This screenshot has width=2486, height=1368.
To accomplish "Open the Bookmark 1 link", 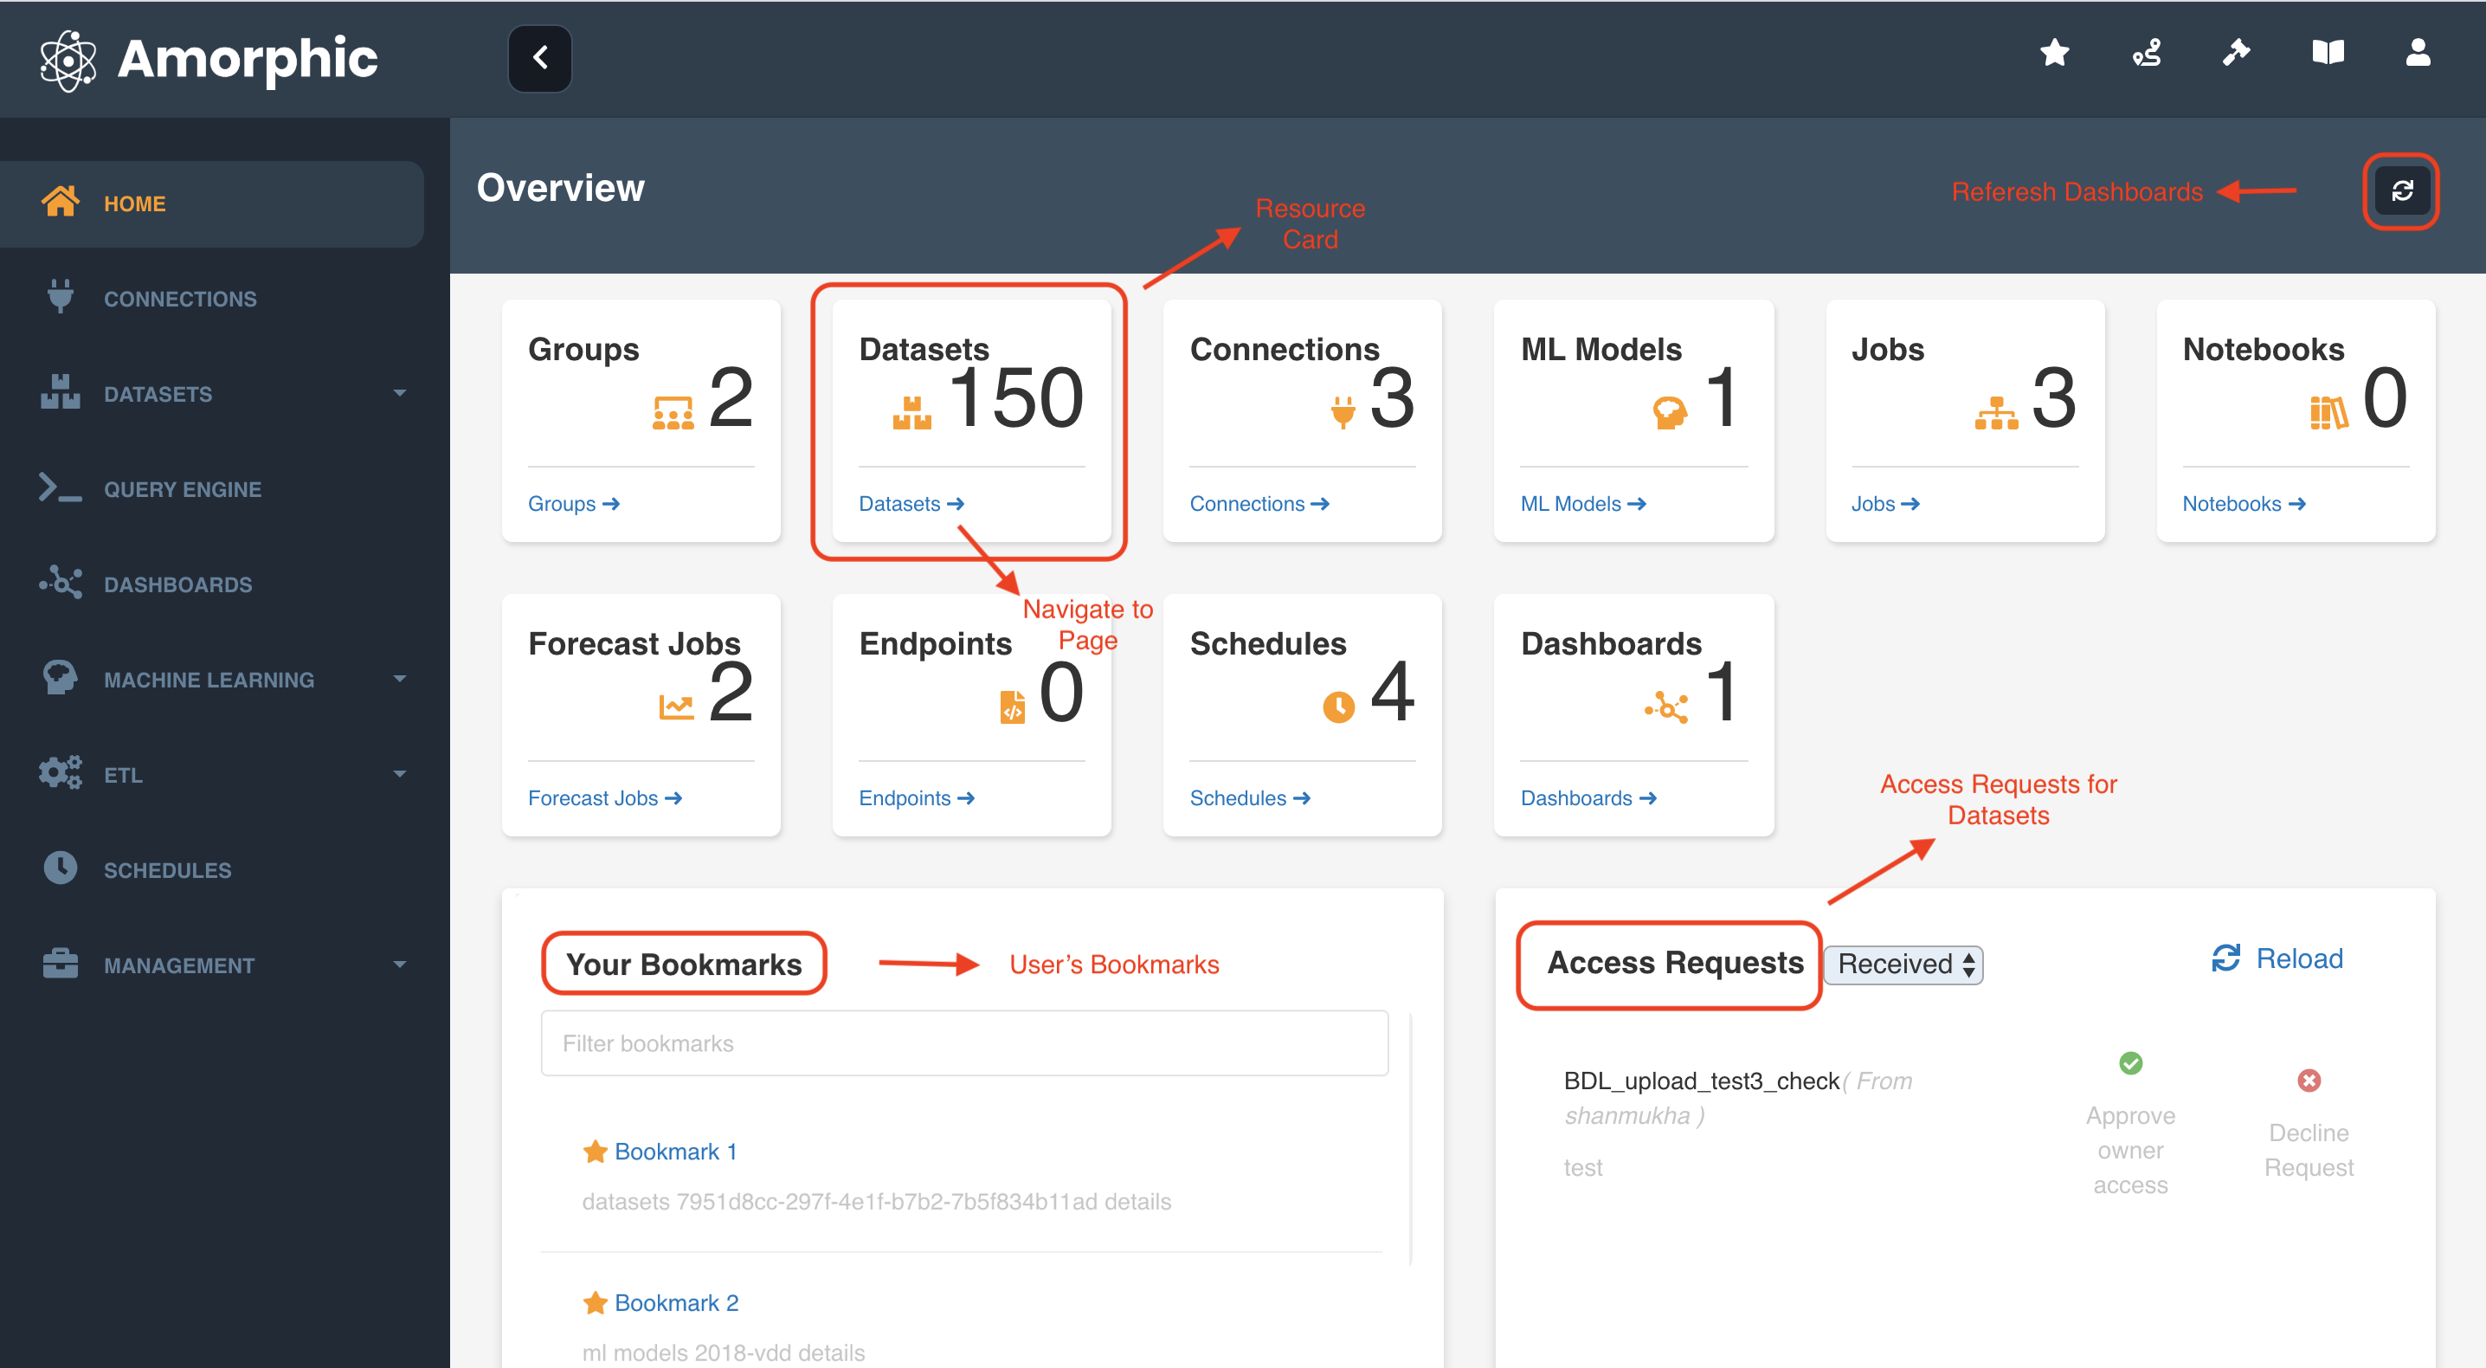I will 674,1152.
